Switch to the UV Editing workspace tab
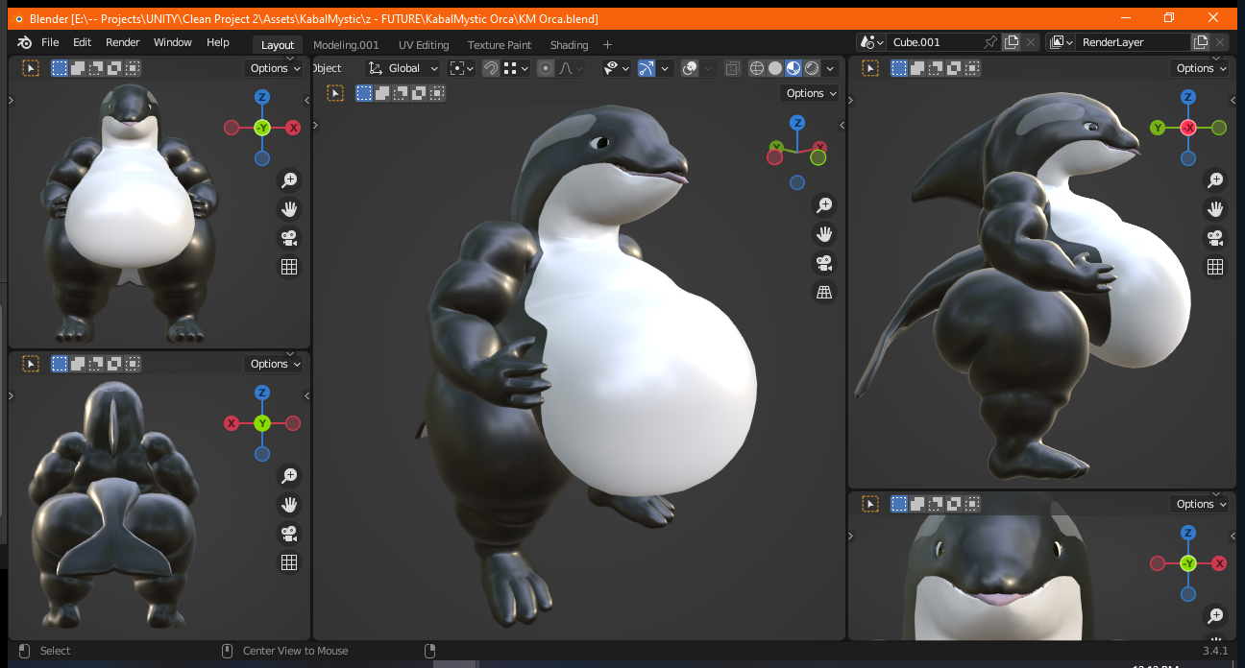 coord(424,45)
